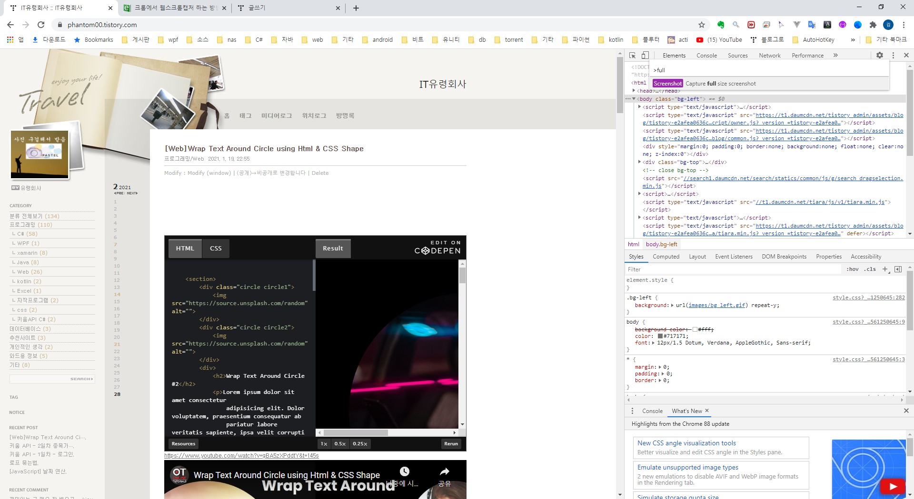The height and width of the screenshot is (499, 914).
Task: Open New CSS angle visualization tools link
Action: tap(686, 443)
